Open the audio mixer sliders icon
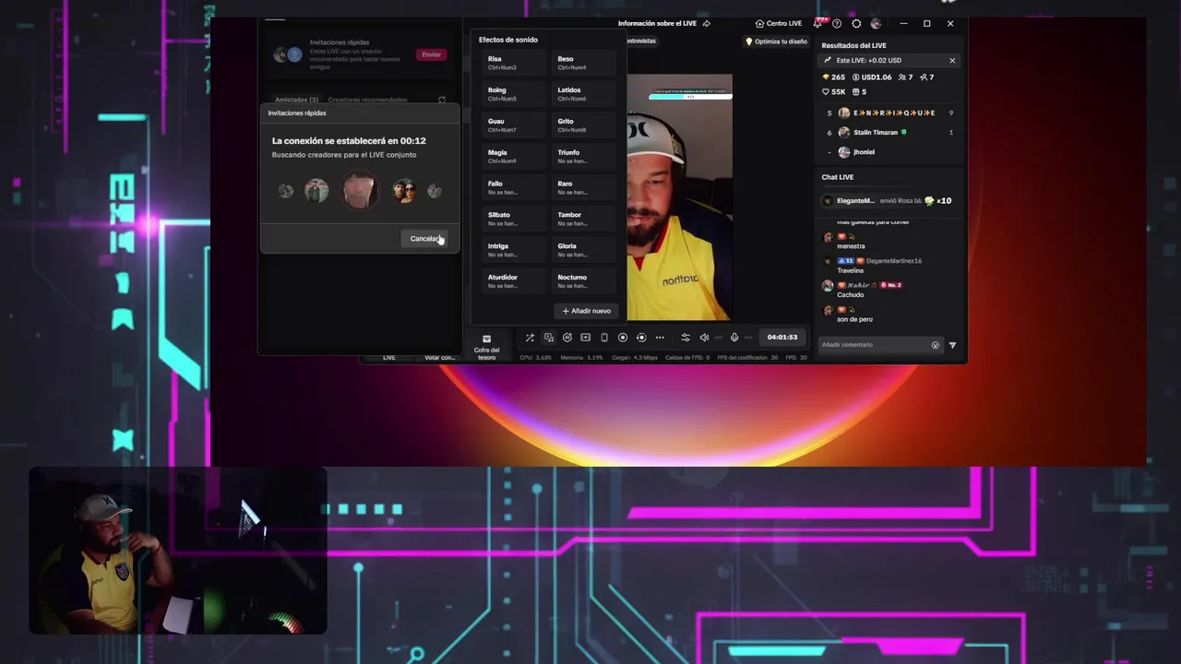 tap(685, 338)
